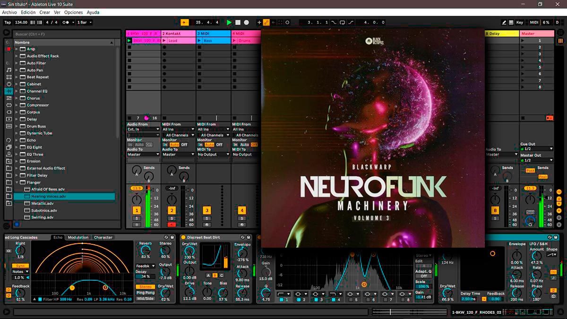The image size is (567, 319).
Task: Expand the Compressor folder in the browser
Action: pos(17,105)
